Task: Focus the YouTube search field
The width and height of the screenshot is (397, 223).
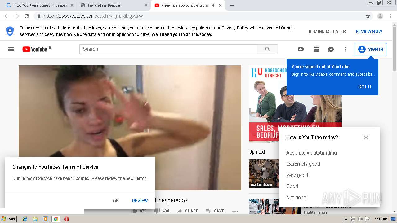Action: [x=169, y=49]
